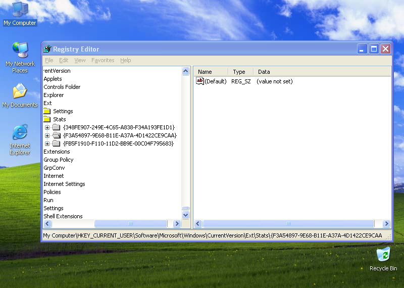Select the Explorer key
Image resolution: width=404 pixels, height=288 pixels.
tap(54, 95)
